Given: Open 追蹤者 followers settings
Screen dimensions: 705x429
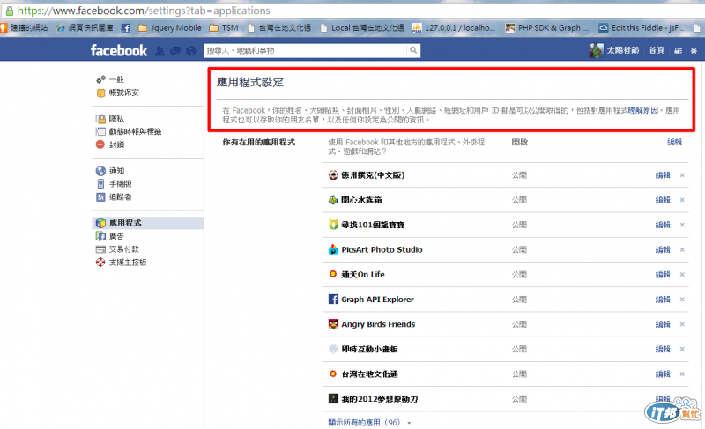Looking at the screenshot, I should [121, 196].
